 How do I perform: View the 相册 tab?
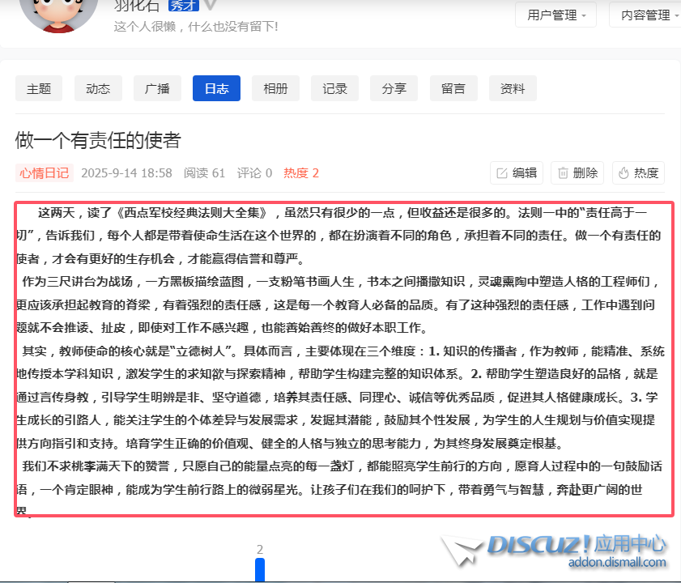(275, 88)
